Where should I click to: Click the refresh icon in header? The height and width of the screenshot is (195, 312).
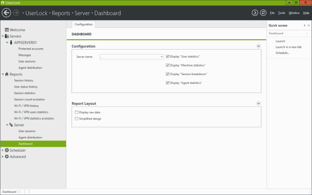coord(263,13)
